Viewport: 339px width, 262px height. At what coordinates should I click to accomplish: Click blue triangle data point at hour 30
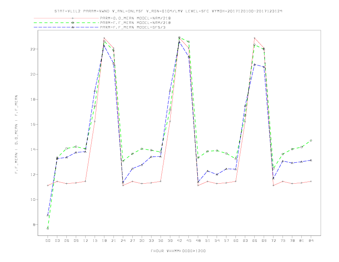[x=142, y=165]
